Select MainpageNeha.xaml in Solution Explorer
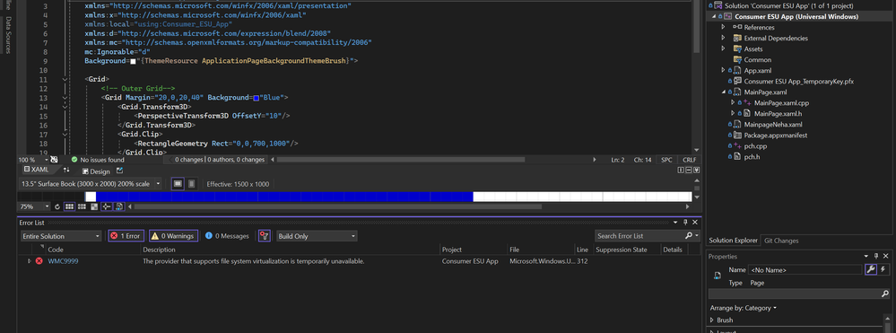The width and height of the screenshot is (896, 333). pyautogui.click(x=772, y=124)
